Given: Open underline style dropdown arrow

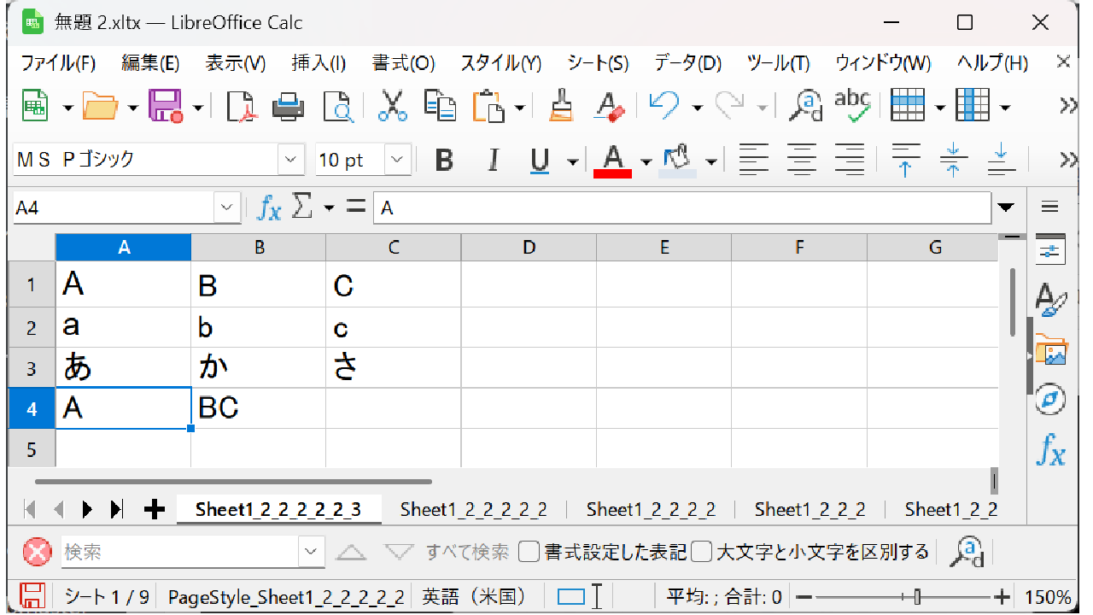Looking at the screenshot, I should point(573,161).
